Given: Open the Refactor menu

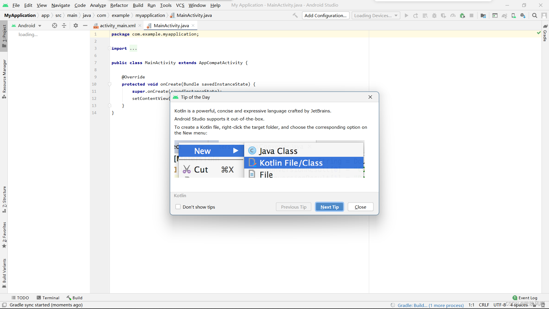Looking at the screenshot, I should tap(119, 5).
